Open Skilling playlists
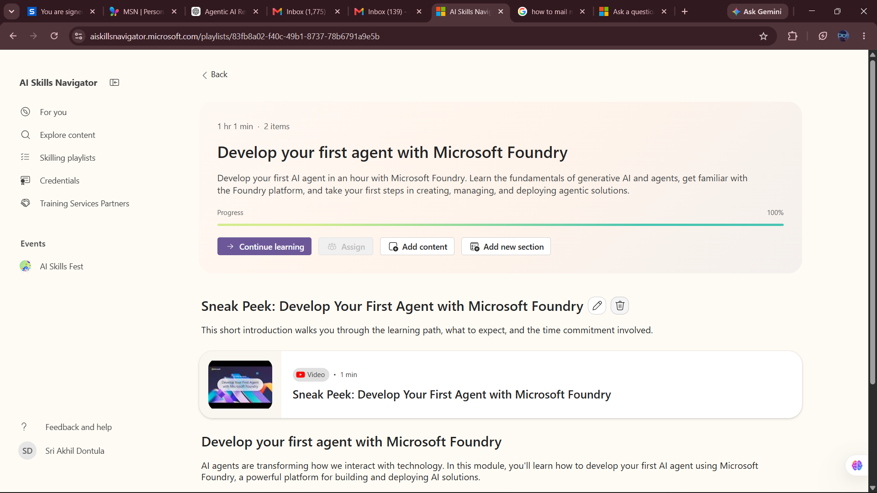This screenshot has height=493, width=877. 68,158
